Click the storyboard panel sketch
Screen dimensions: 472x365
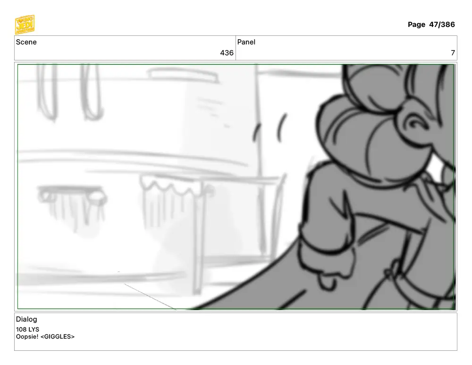[236, 187]
